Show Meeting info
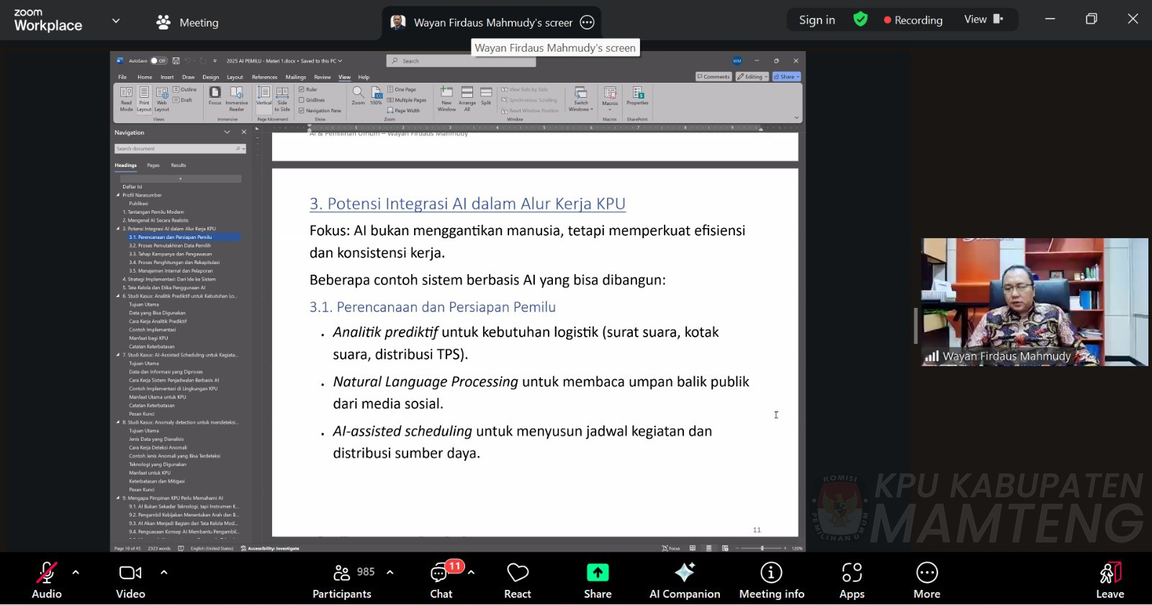The image size is (1152, 605). coord(771,573)
